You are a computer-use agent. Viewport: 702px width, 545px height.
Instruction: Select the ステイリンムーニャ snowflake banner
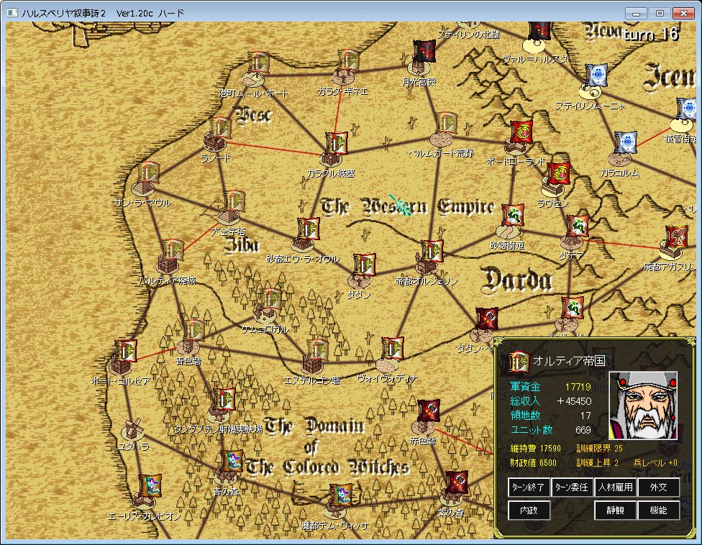596,76
